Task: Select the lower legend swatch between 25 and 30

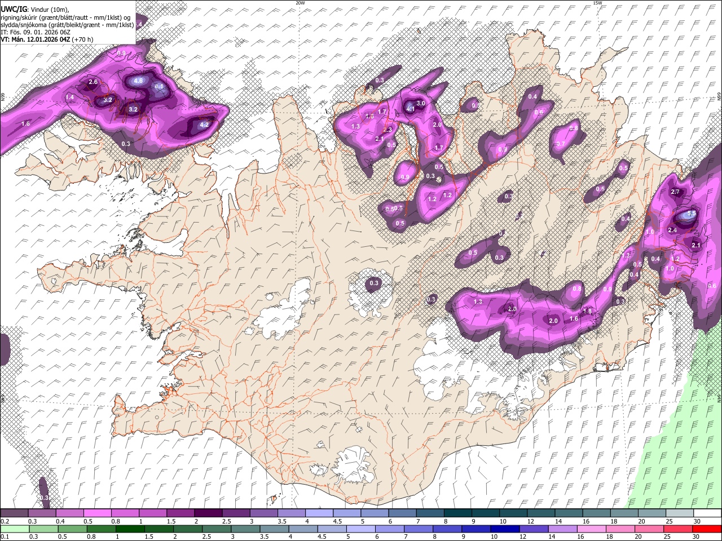Action: [x=678, y=529]
